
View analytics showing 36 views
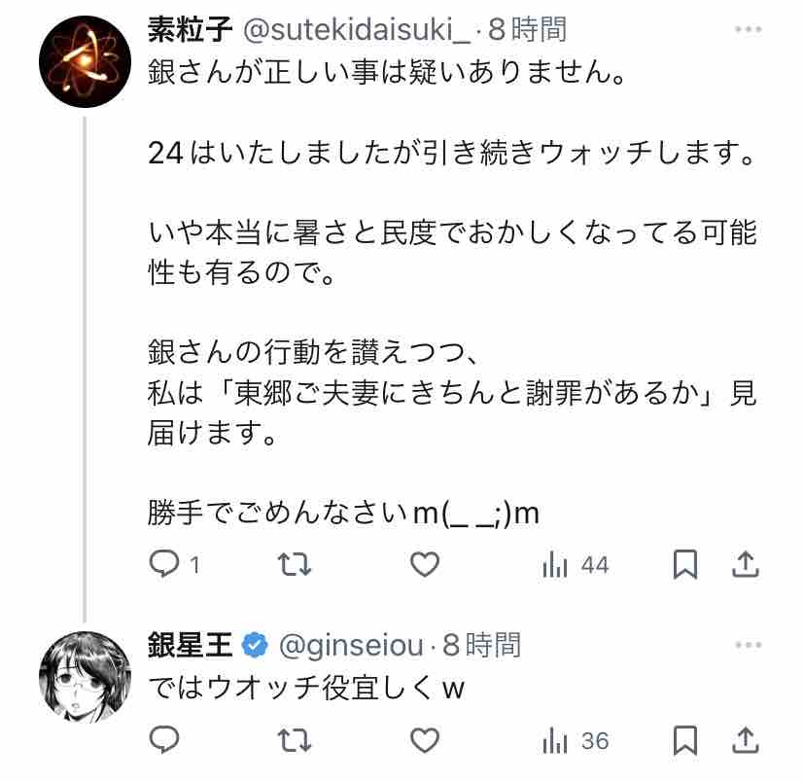click(575, 741)
